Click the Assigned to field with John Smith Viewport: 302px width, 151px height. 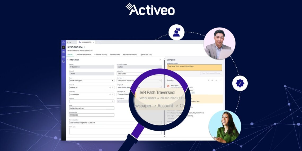[139, 74]
